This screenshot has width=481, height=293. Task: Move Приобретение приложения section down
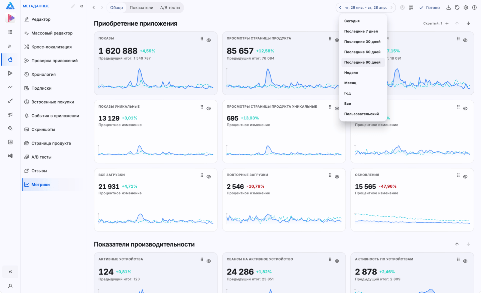pos(468,23)
